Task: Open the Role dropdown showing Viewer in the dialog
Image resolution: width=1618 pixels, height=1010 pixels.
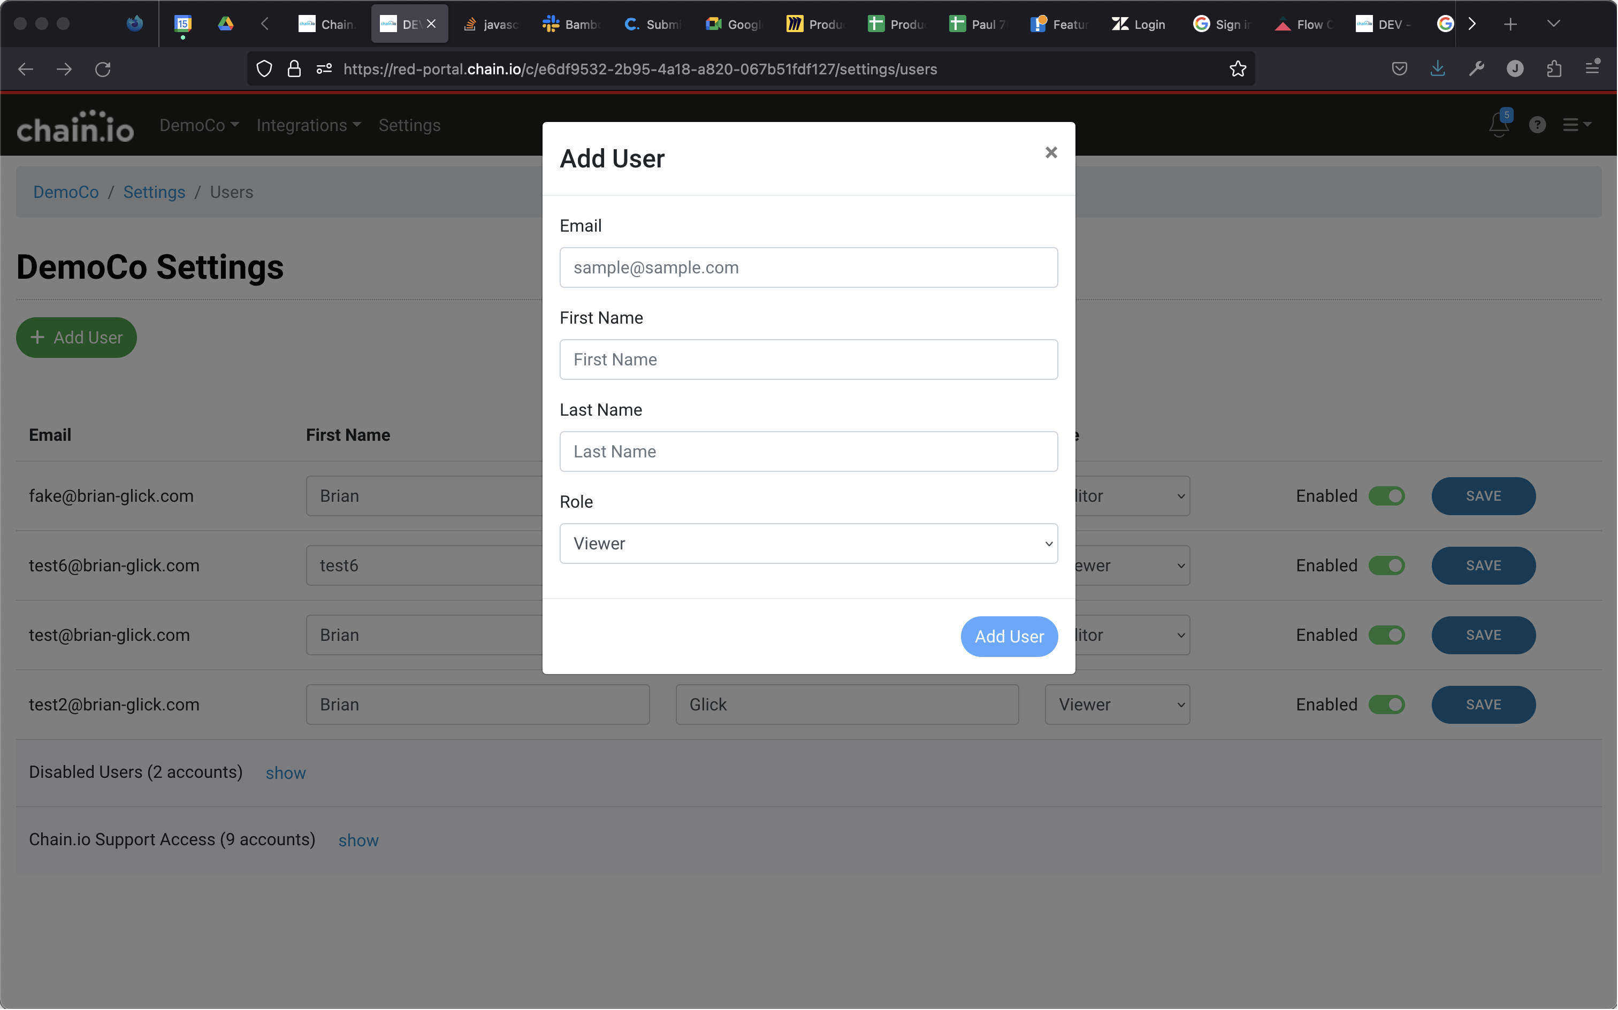Action: tap(808, 544)
